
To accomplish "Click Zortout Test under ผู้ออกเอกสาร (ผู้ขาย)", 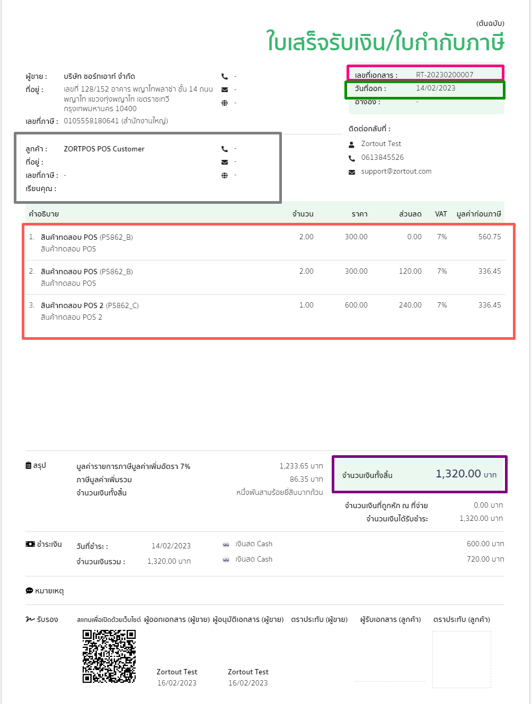I will [x=177, y=672].
